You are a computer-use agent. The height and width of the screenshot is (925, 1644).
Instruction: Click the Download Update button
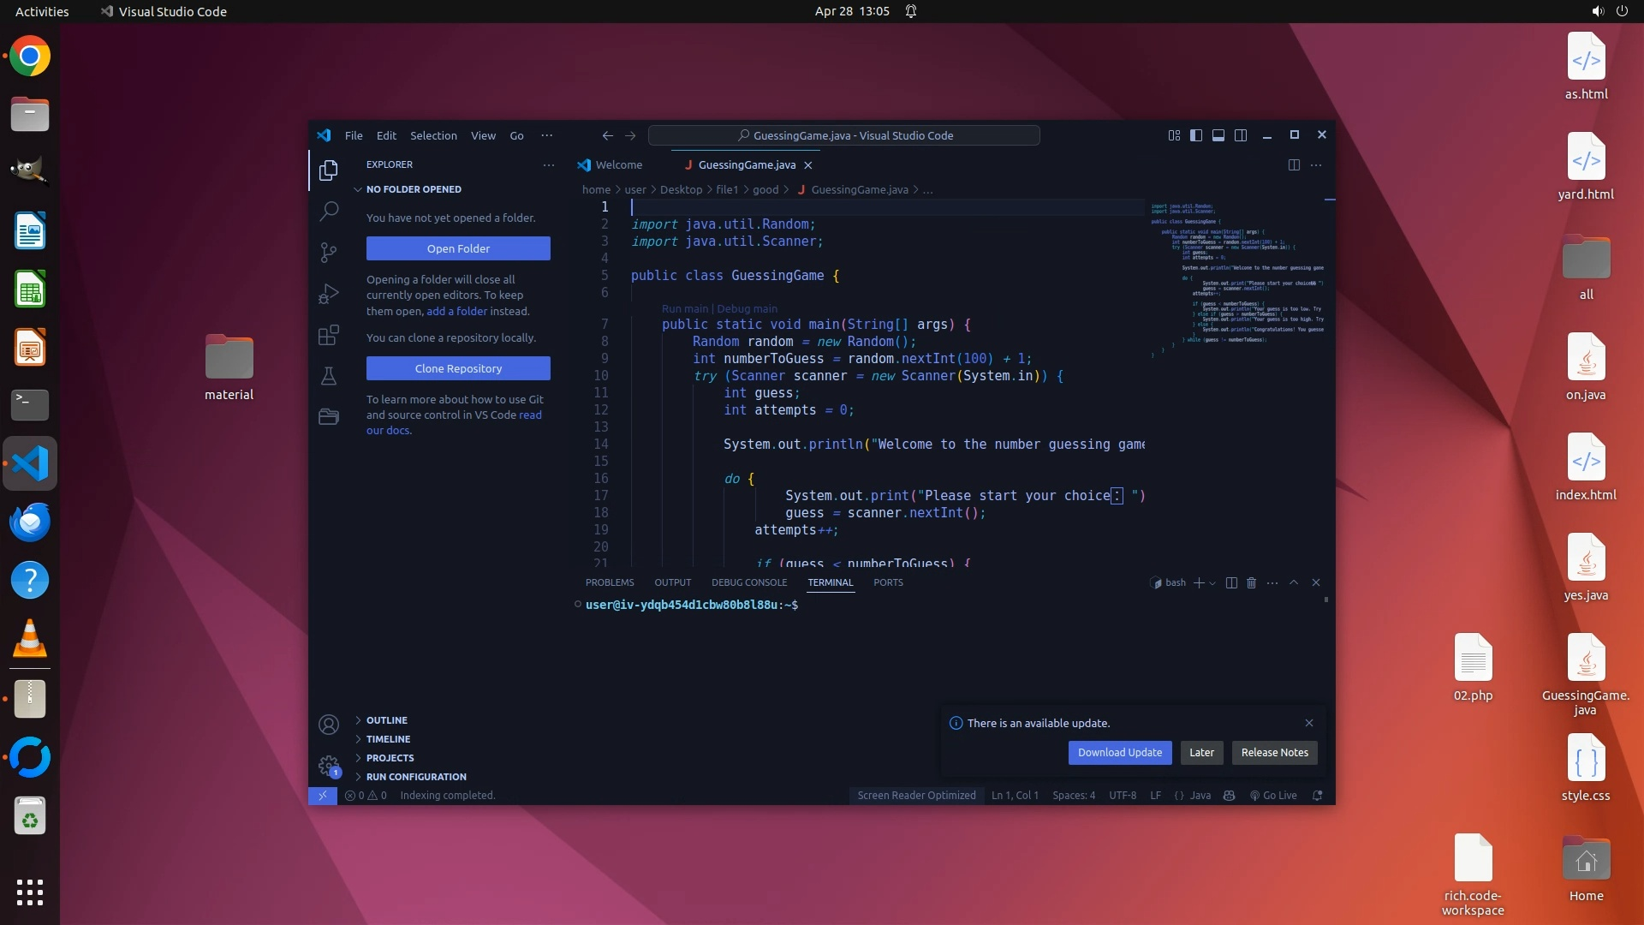(1119, 752)
